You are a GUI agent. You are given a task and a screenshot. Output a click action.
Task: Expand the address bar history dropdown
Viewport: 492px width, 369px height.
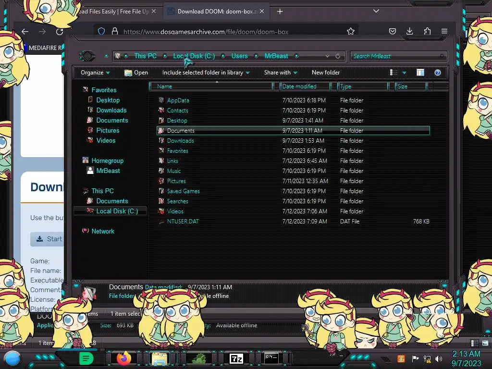pyautogui.click(x=327, y=56)
